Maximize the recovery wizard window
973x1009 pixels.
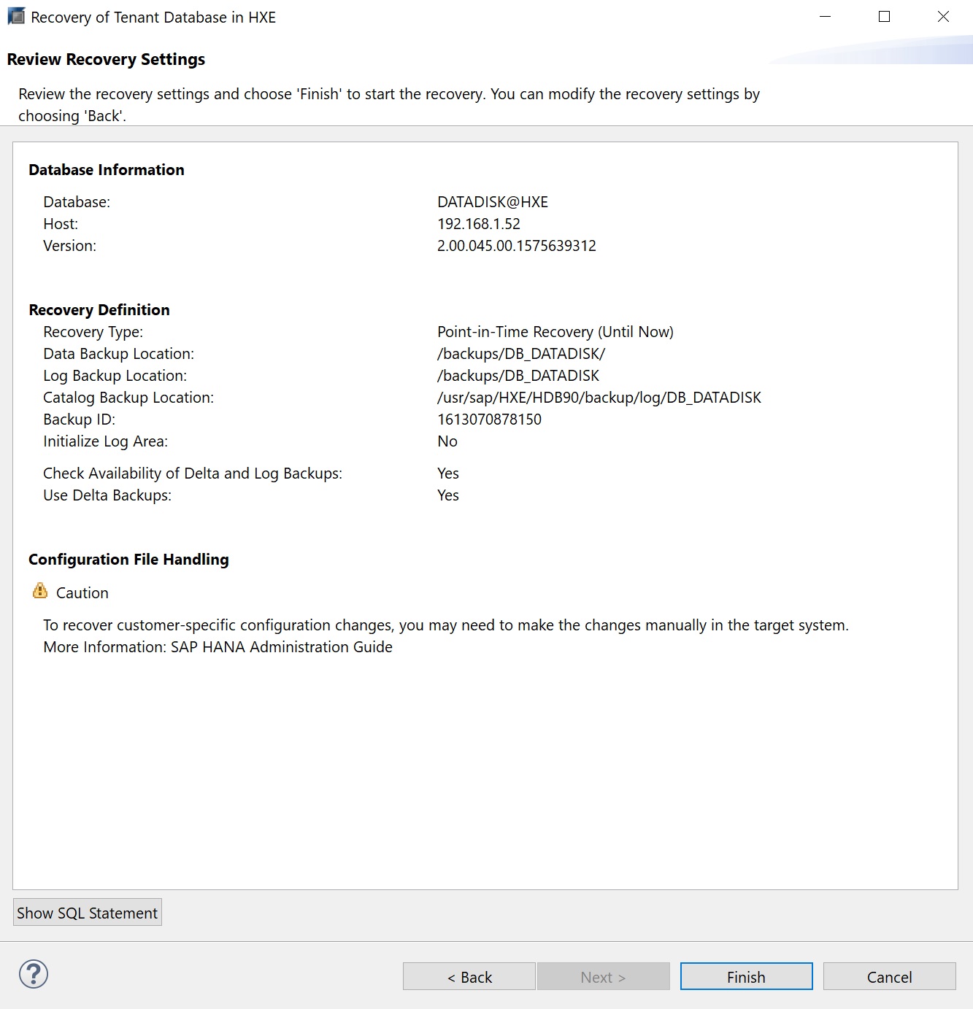(884, 17)
